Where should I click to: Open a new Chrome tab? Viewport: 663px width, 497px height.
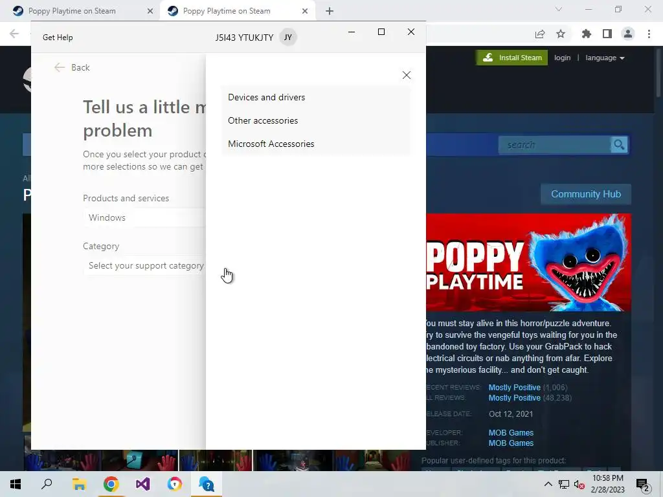point(330,11)
